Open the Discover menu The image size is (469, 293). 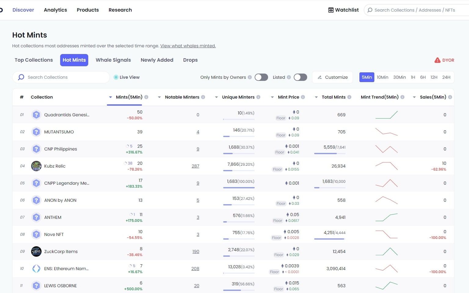coord(23,10)
